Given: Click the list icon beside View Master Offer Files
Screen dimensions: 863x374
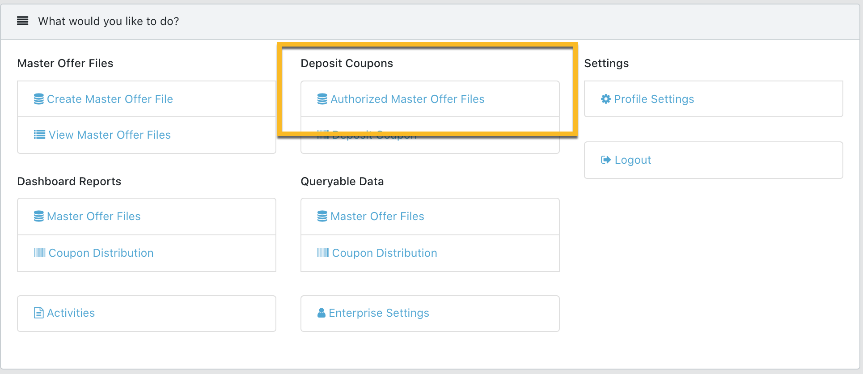Looking at the screenshot, I should tap(39, 135).
